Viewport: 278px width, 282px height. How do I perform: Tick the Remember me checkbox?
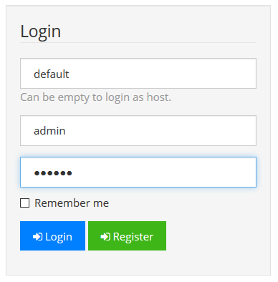point(25,203)
